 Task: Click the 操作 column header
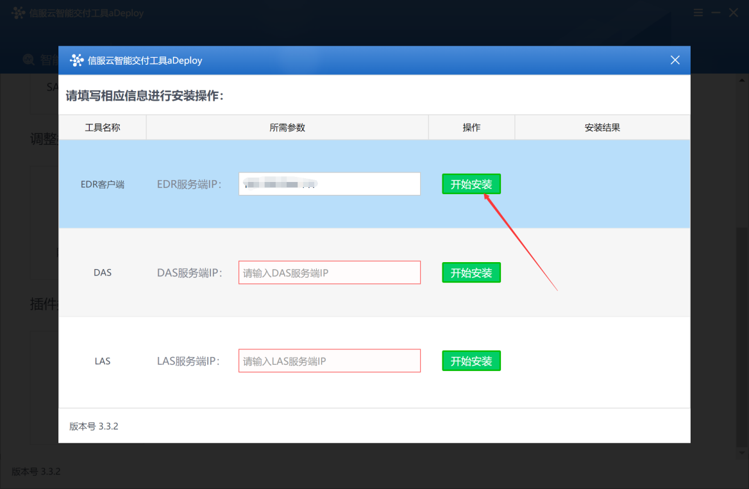click(x=471, y=128)
